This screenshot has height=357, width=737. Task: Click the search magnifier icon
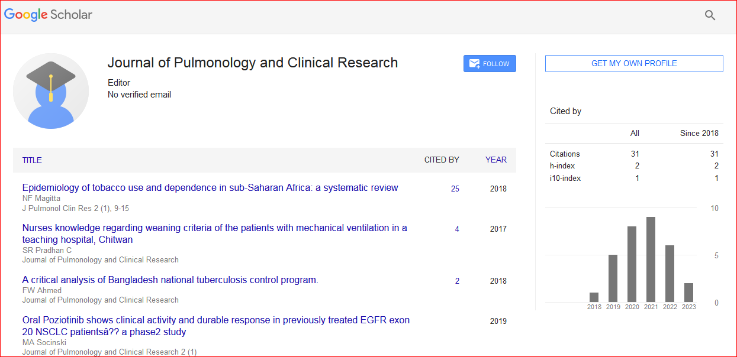(x=710, y=15)
